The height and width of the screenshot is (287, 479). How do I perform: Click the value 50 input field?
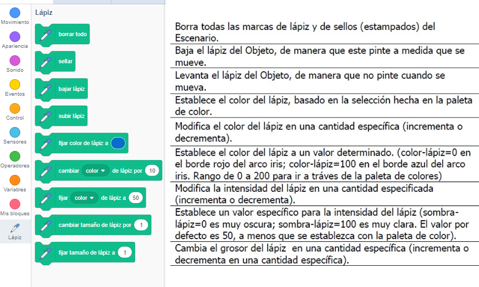tap(136, 198)
